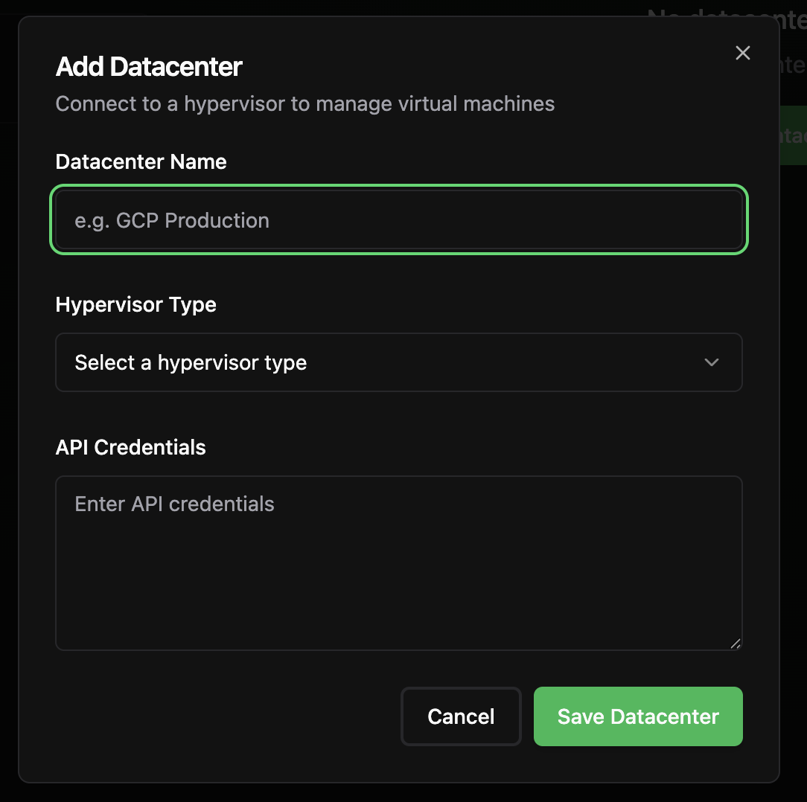Click the "Enter API credentials" placeholder text

tap(174, 504)
